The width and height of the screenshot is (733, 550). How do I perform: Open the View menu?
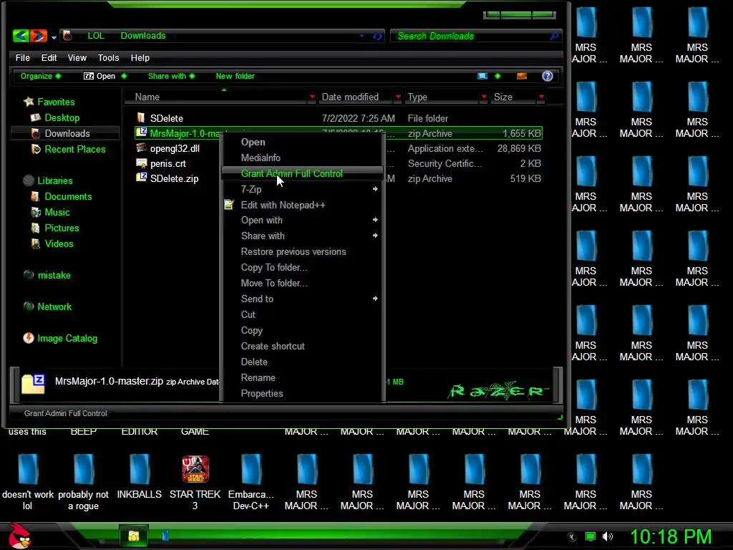(77, 57)
